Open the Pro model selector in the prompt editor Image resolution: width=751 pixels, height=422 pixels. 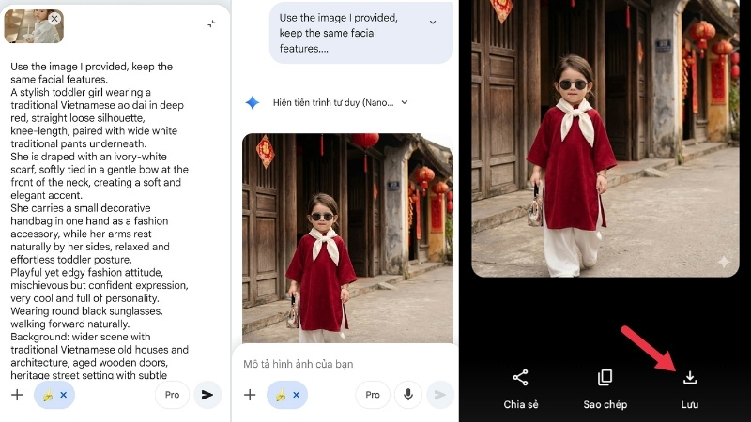point(172,395)
